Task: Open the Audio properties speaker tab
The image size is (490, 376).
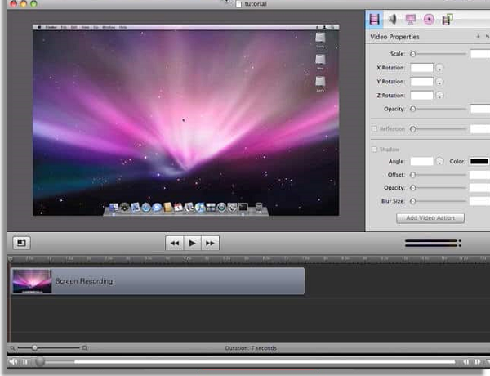Action: [393, 19]
